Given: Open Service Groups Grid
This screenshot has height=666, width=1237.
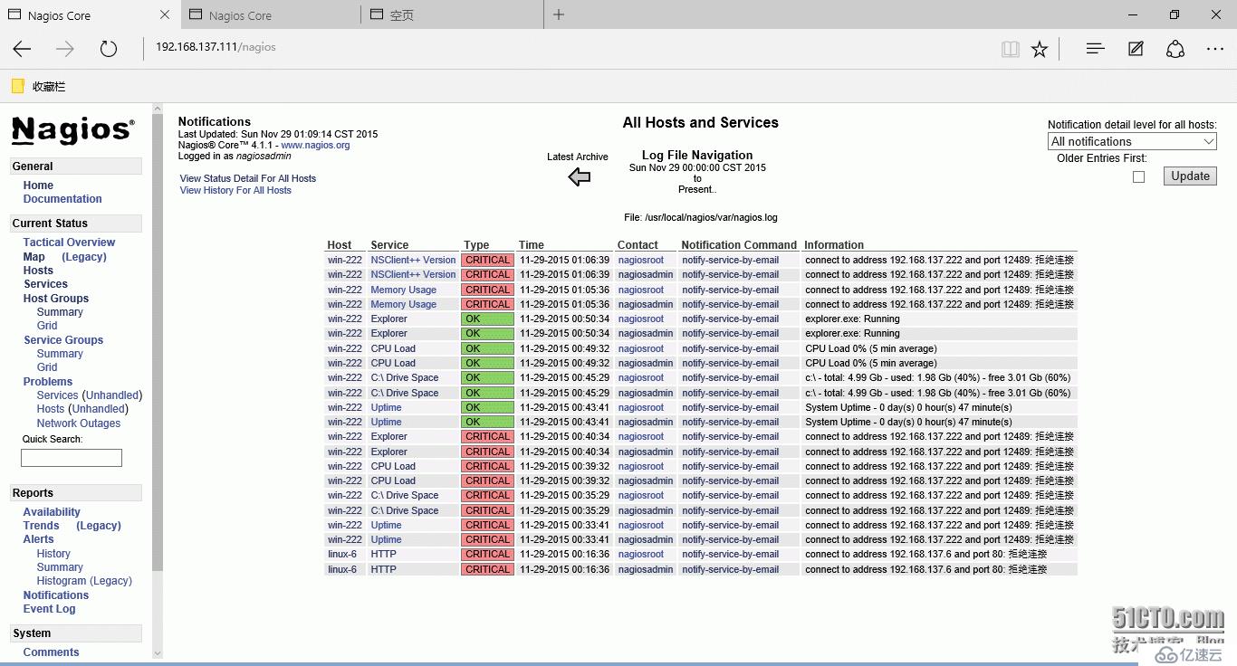Looking at the screenshot, I should [x=47, y=367].
